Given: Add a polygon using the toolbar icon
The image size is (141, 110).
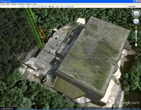Looking at the screenshot, I should (x=36, y=6).
